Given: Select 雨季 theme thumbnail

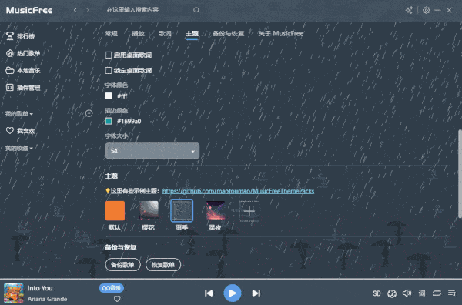Looking at the screenshot, I should pos(182,211).
